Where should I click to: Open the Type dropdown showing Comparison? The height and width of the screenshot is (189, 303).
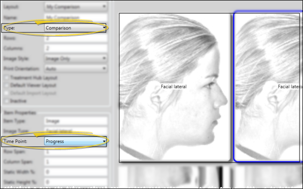point(75,28)
